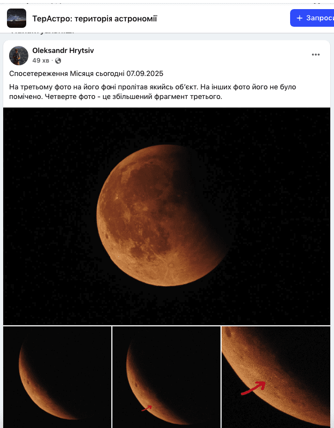Click the post line mentioning 07.09.2025
334x428 pixels.
click(x=86, y=74)
